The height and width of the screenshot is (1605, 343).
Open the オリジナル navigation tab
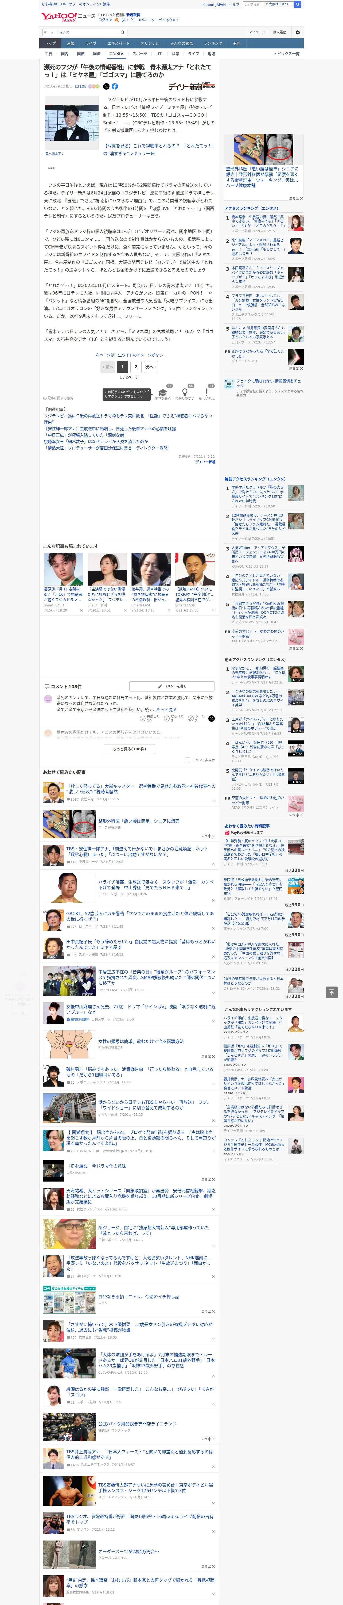click(x=150, y=44)
